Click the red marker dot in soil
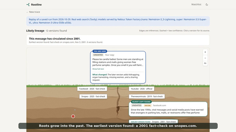Screen dimensions: 236x132 (73, 117)
